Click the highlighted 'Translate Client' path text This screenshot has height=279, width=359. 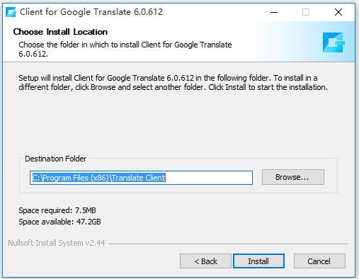point(138,178)
